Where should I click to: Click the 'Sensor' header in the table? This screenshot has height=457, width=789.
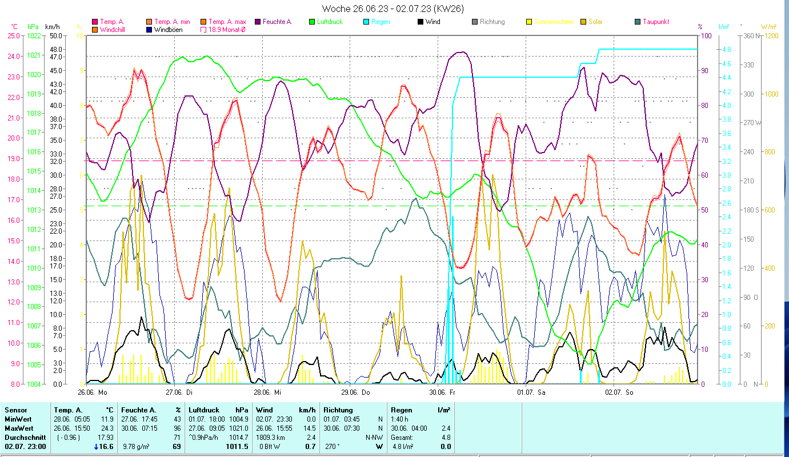pyautogui.click(x=15, y=410)
